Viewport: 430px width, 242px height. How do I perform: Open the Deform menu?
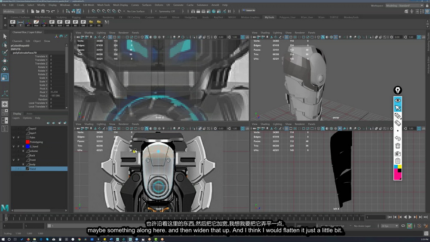[x=159, y=5]
